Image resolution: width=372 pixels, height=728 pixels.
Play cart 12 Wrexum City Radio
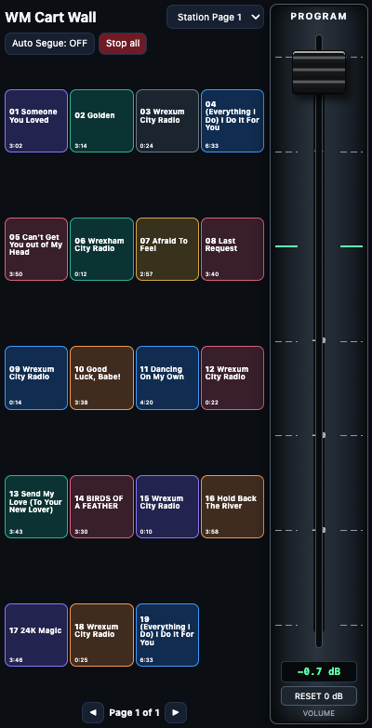pyautogui.click(x=232, y=377)
